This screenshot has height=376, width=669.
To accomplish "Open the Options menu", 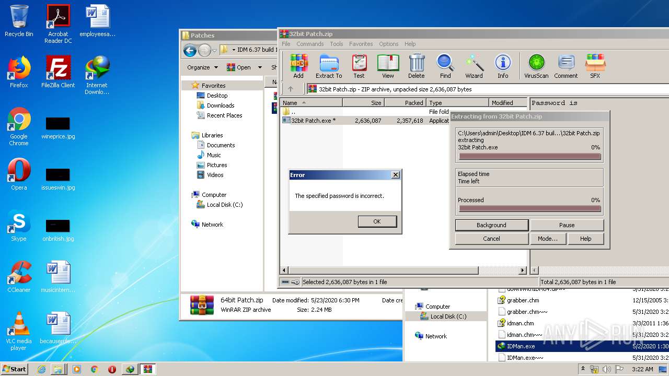I will (389, 44).
